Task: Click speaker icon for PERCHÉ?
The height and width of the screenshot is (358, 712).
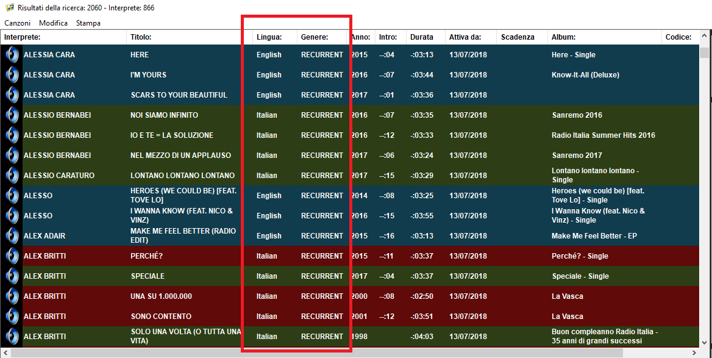Action: click(12, 256)
